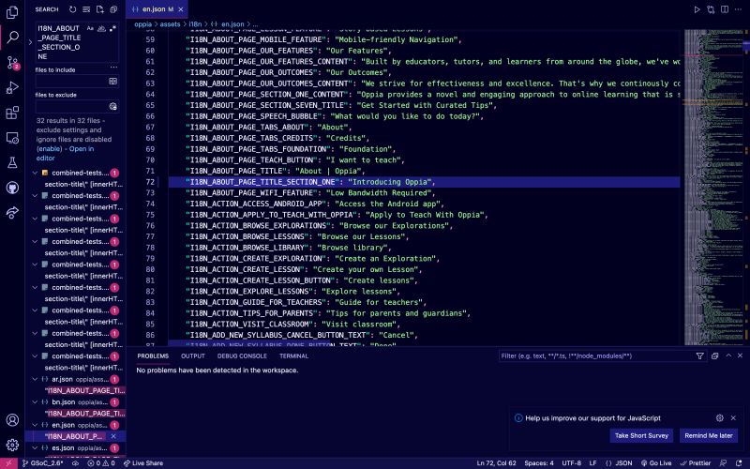Click the Problems filter funnel icon
The image size is (750, 469).
[x=699, y=356]
